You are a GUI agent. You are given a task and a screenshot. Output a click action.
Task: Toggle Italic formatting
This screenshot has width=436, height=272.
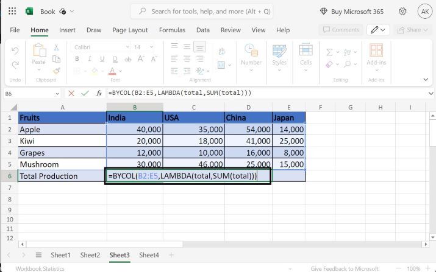pyautogui.click(x=90, y=59)
